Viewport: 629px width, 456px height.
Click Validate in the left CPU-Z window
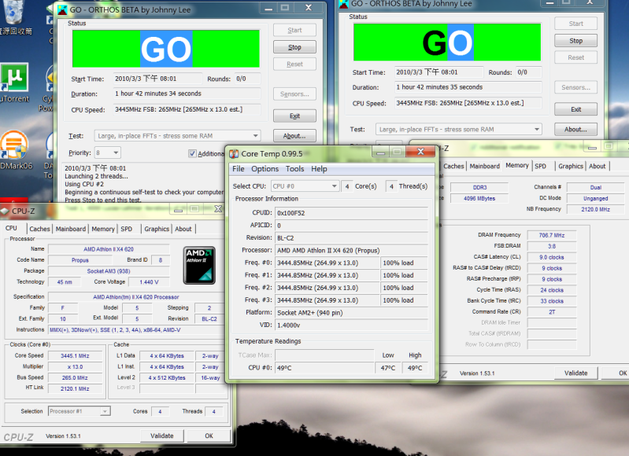pos(161,436)
